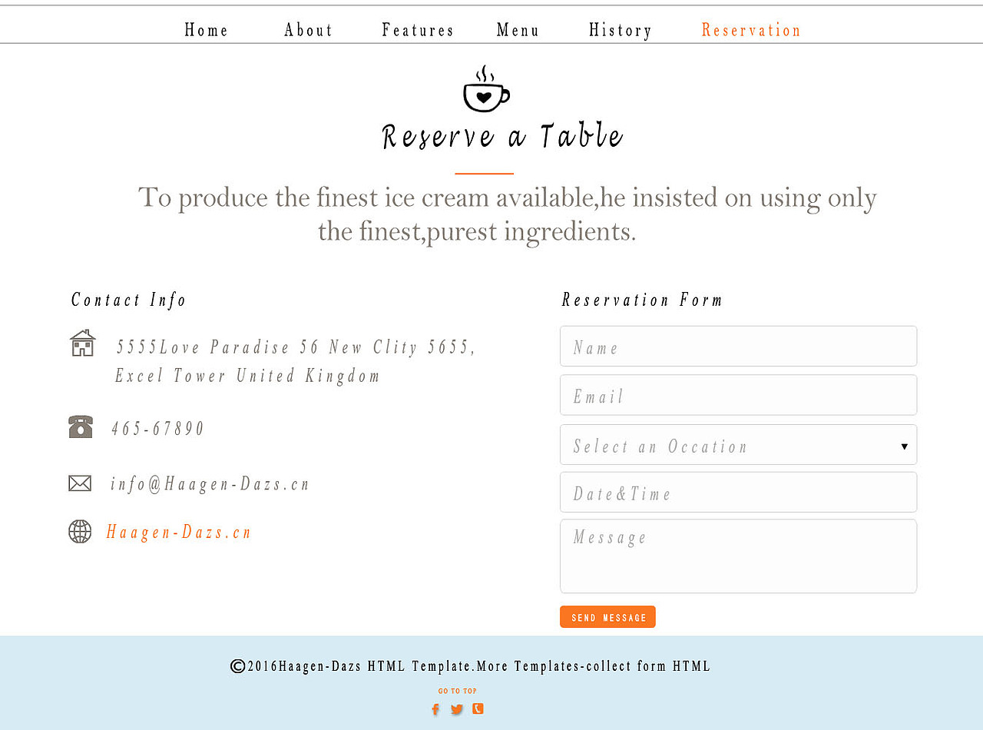Go to the Home nav item
The height and width of the screenshot is (730, 983).
[207, 30]
